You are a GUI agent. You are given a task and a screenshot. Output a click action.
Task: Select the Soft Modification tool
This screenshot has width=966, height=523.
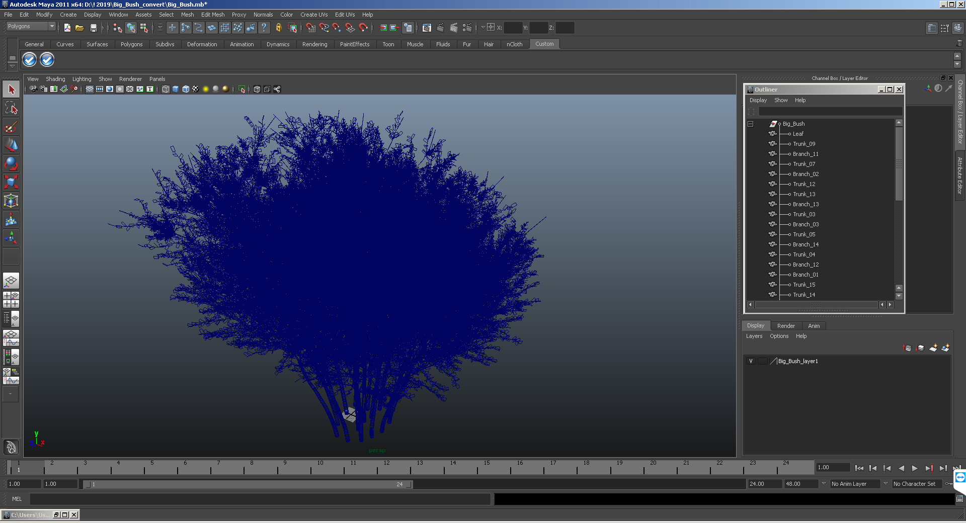point(11,219)
